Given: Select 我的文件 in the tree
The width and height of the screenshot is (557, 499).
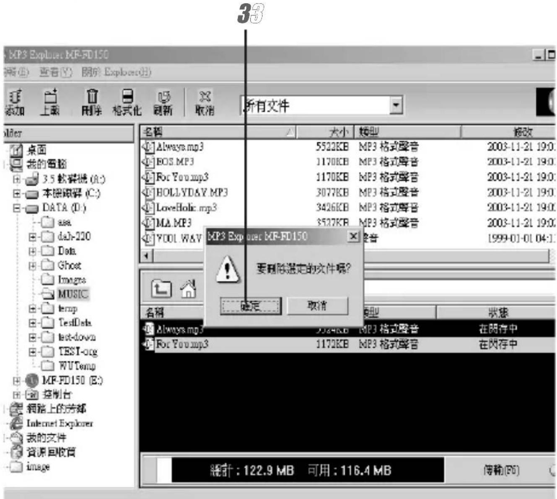Looking at the screenshot, I should tap(47, 438).
